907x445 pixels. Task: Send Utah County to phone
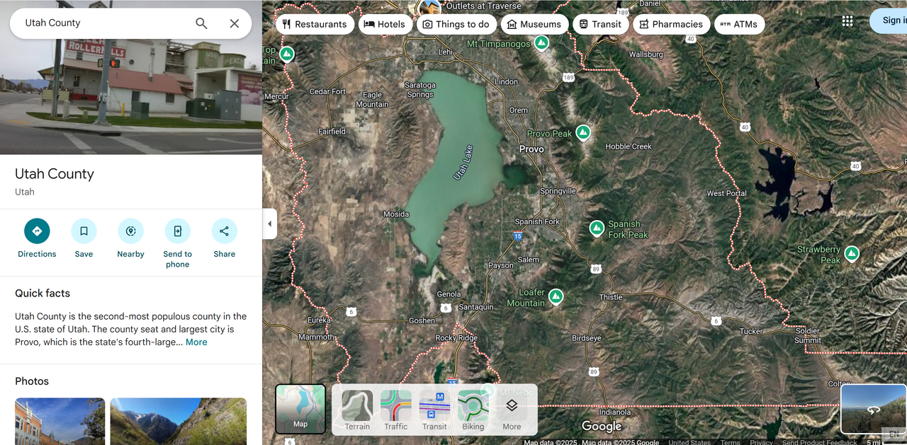coord(177,243)
